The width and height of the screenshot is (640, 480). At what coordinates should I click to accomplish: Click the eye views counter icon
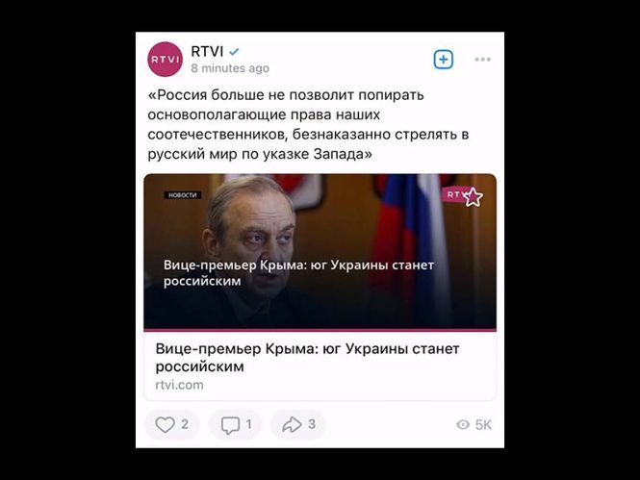pos(463,424)
